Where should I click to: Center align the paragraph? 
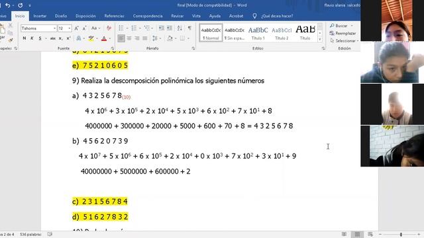point(129,38)
